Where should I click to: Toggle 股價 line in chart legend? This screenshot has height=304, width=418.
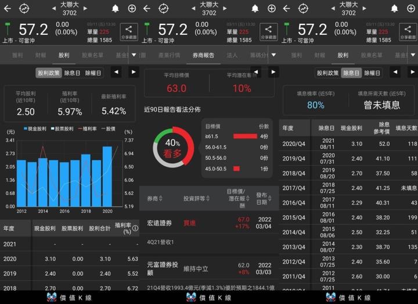109,128
